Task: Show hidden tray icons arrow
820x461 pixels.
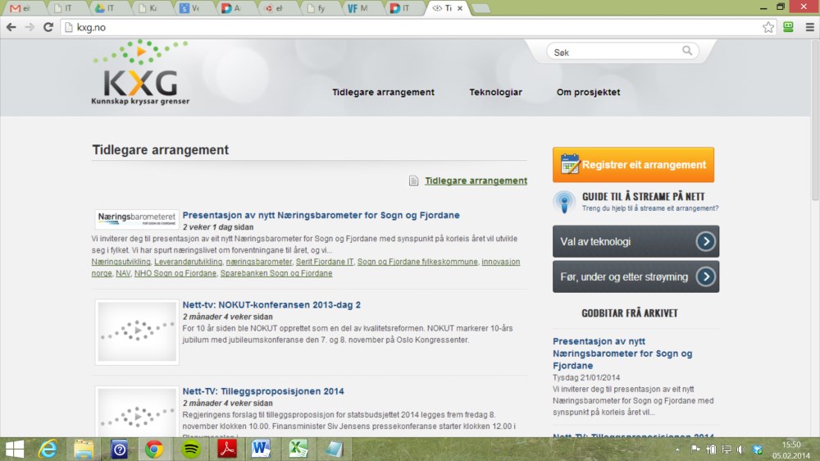Action: tap(677, 450)
